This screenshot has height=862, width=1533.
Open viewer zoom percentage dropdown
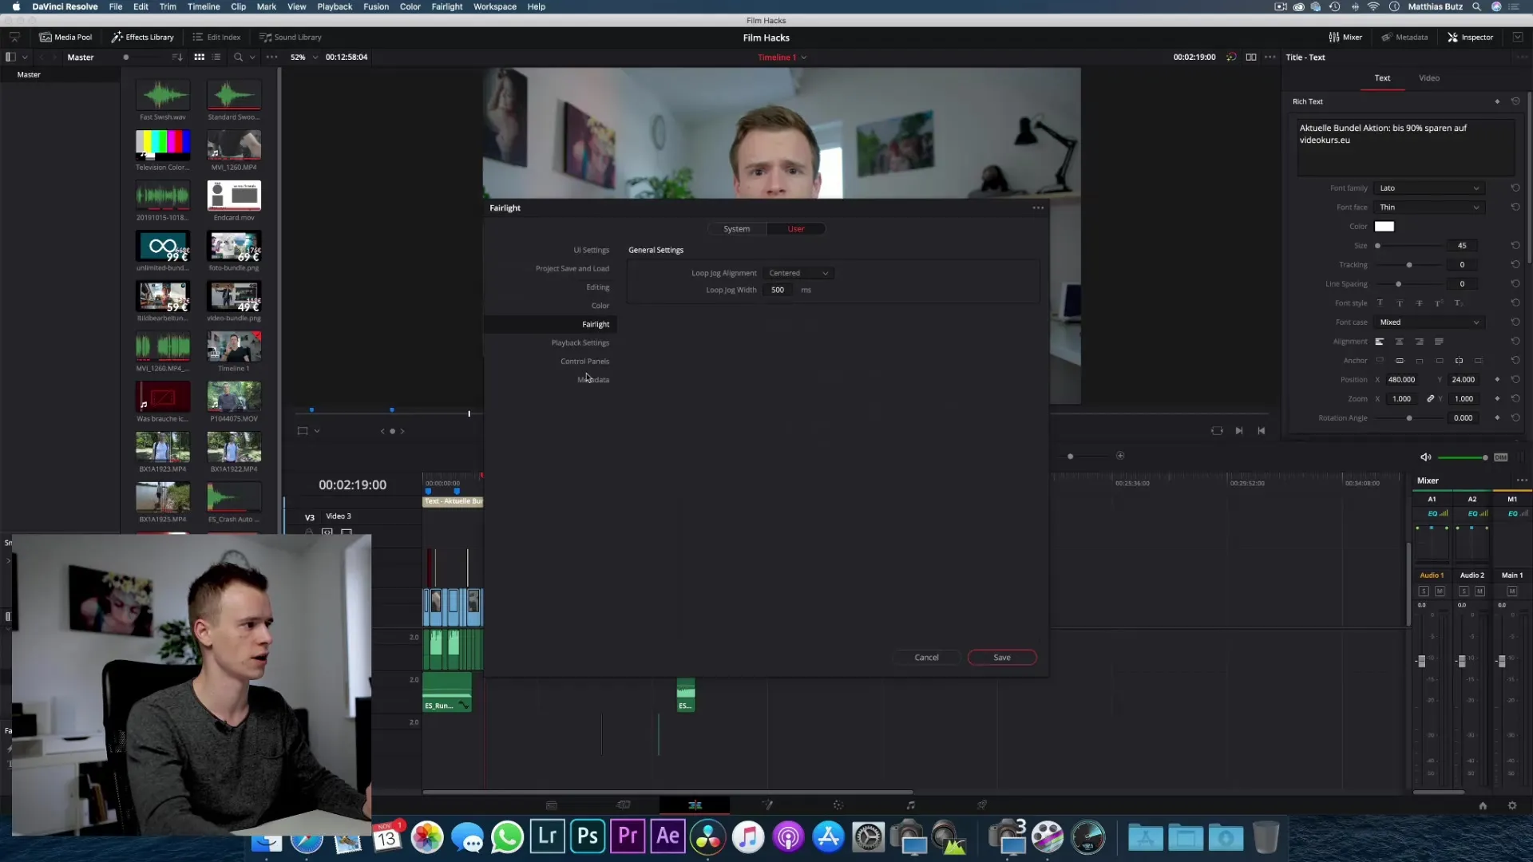pyautogui.click(x=304, y=57)
